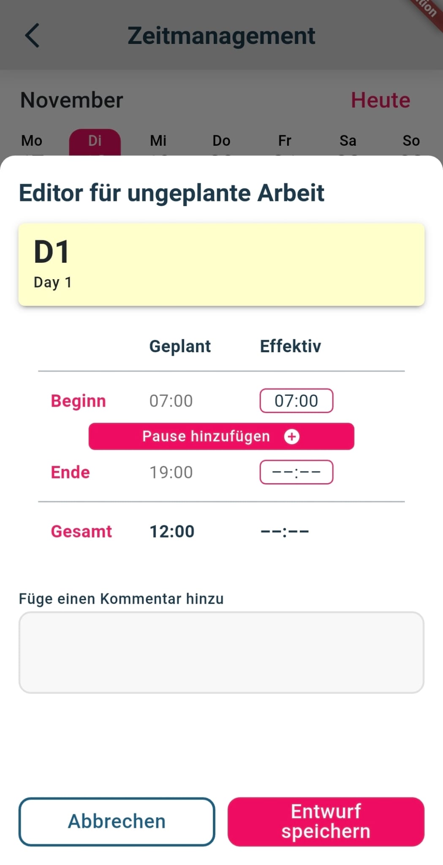
Task: Click the November month label
Action: [72, 101]
